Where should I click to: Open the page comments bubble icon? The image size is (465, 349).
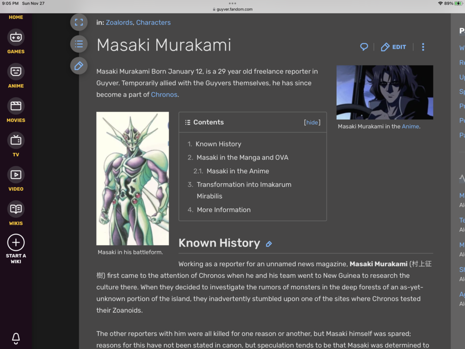pos(364,47)
